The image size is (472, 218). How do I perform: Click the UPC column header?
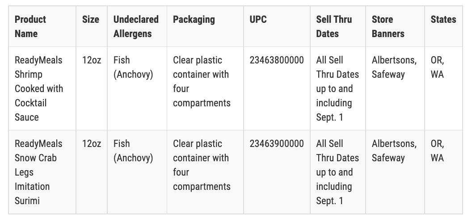[x=258, y=20]
